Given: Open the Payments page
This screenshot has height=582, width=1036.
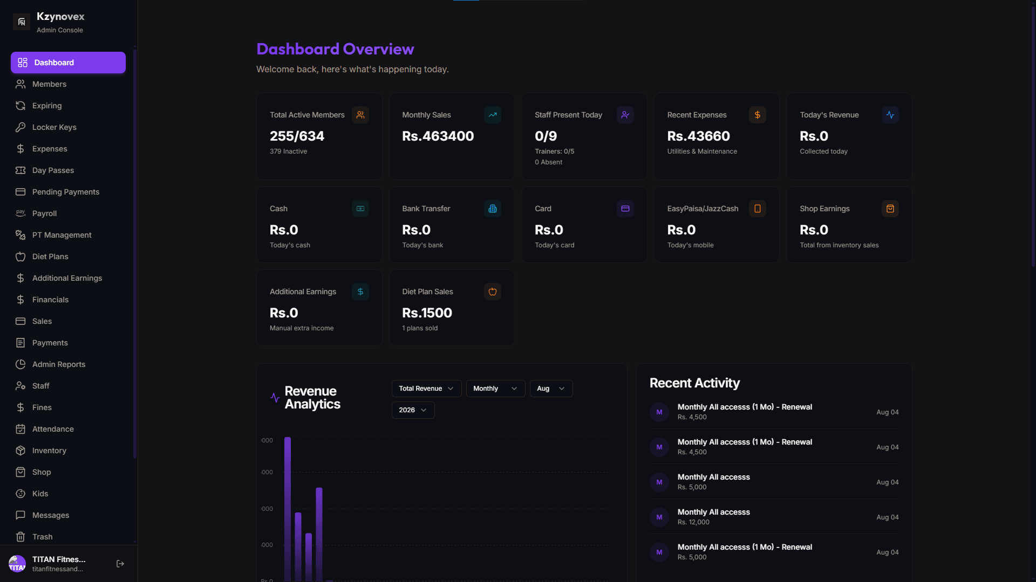Looking at the screenshot, I should (x=68, y=343).
